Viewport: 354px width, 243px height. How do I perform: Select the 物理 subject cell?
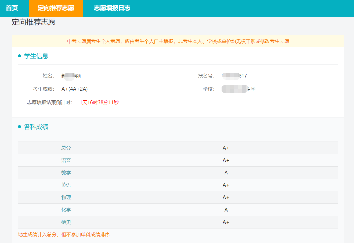tap(66, 198)
